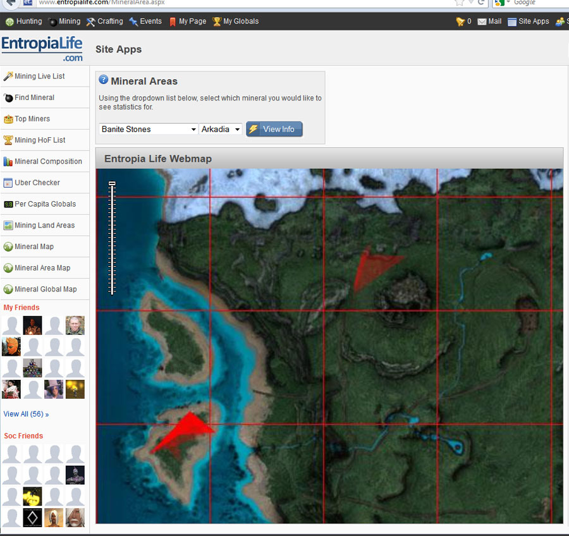Click the My Globals trophy icon
This screenshot has width=569, height=536.
click(x=217, y=21)
